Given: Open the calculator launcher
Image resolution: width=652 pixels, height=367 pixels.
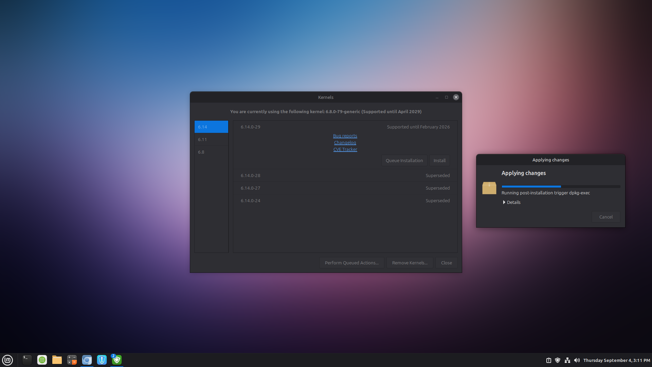Looking at the screenshot, I should click(72, 360).
